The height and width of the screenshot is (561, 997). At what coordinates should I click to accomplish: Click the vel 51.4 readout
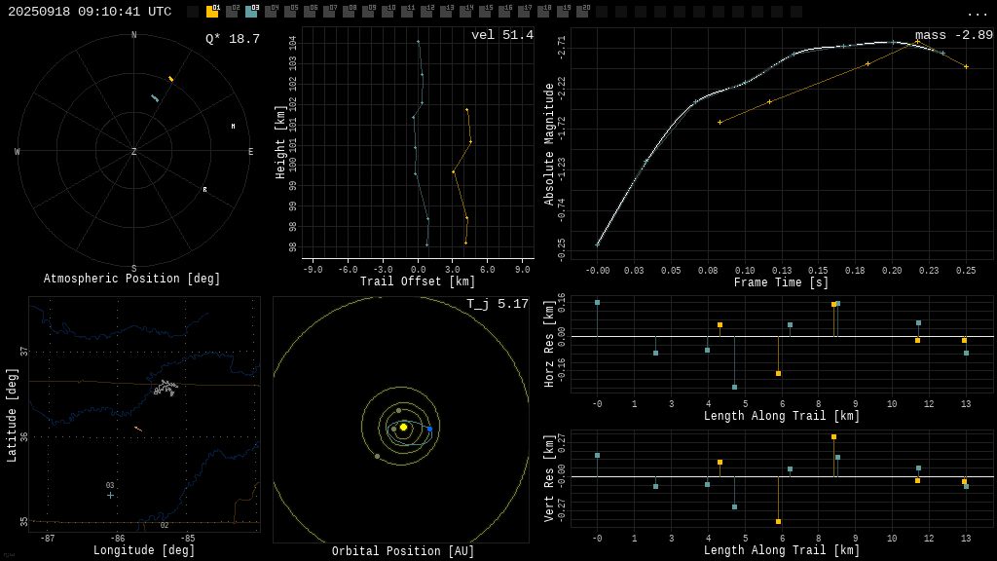click(501, 36)
